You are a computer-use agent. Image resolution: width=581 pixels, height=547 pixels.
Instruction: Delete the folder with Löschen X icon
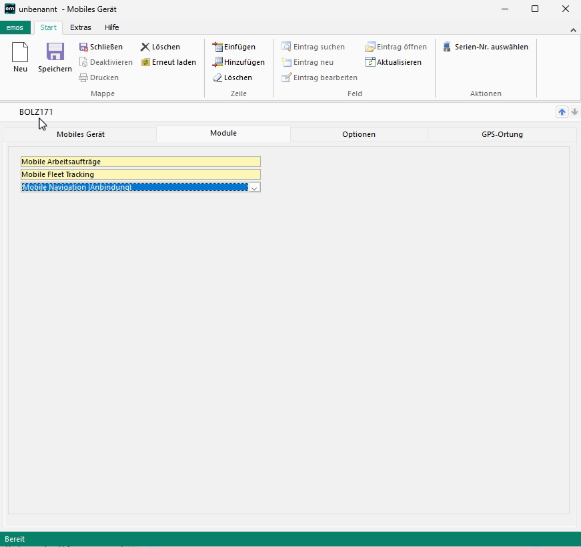pyautogui.click(x=160, y=47)
